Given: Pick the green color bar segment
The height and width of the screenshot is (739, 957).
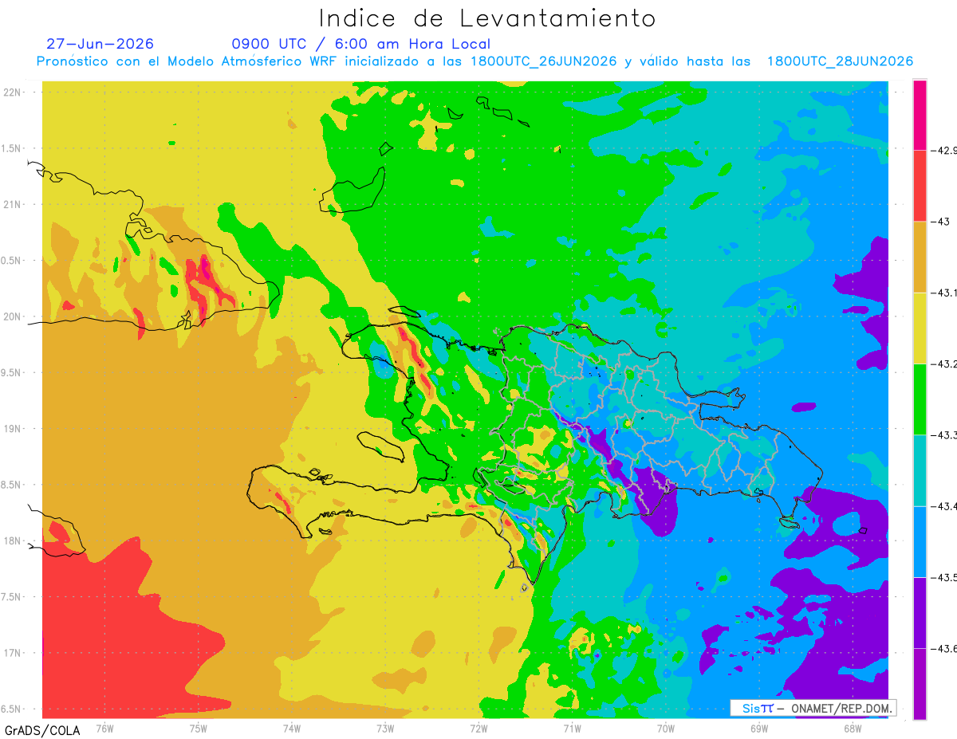Looking at the screenshot, I should (920, 399).
